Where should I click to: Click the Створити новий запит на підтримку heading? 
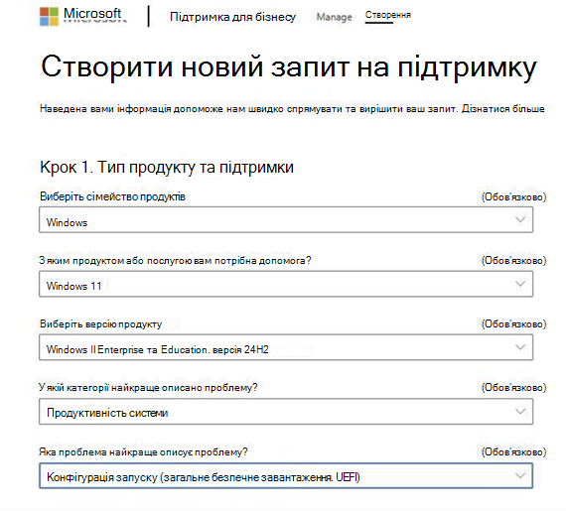[x=289, y=67]
